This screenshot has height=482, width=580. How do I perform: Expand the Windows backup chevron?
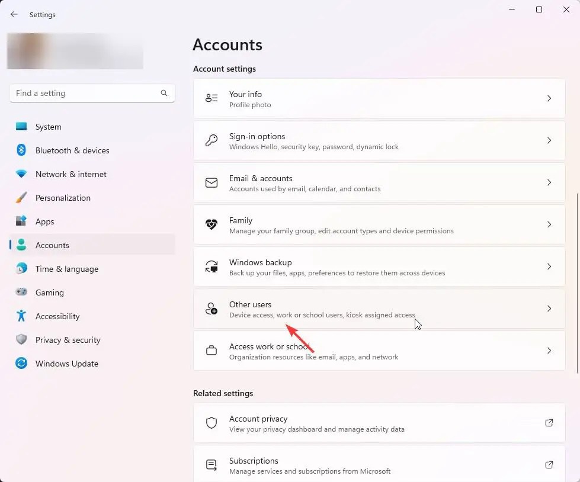[549, 266]
